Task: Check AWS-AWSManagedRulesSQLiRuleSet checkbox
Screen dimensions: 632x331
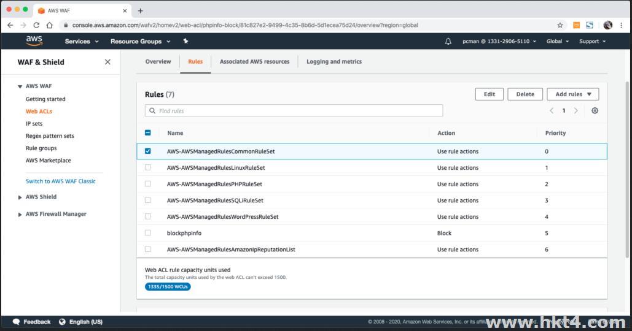Action: point(148,200)
